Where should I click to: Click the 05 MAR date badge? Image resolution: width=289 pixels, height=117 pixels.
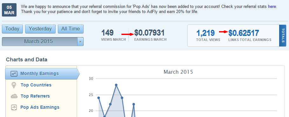tap(9, 10)
